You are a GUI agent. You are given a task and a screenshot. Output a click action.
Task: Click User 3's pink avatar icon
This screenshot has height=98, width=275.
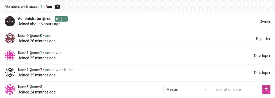pos(10,90)
